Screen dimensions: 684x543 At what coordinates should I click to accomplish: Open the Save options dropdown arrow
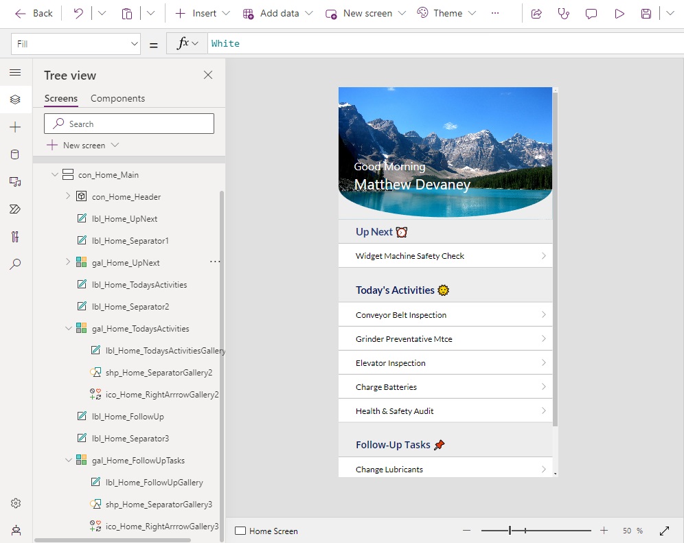(670, 14)
